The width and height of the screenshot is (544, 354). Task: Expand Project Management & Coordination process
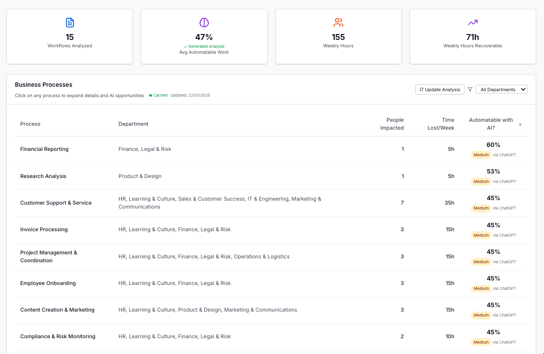[x=272, y=256]
